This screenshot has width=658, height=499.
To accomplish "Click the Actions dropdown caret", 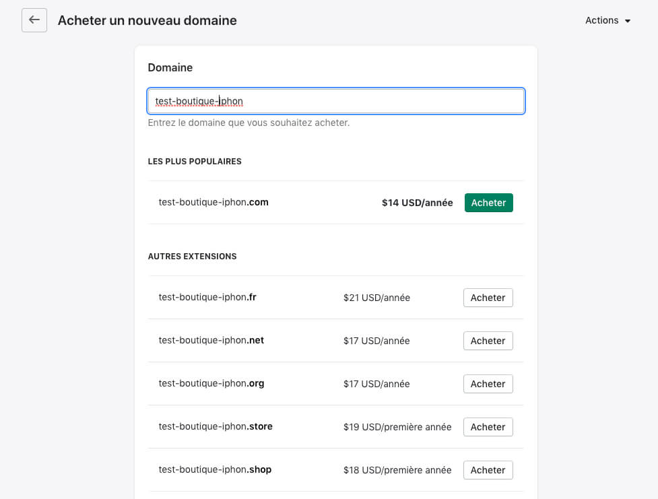I will pyautogui.click(x=628, y=21).
